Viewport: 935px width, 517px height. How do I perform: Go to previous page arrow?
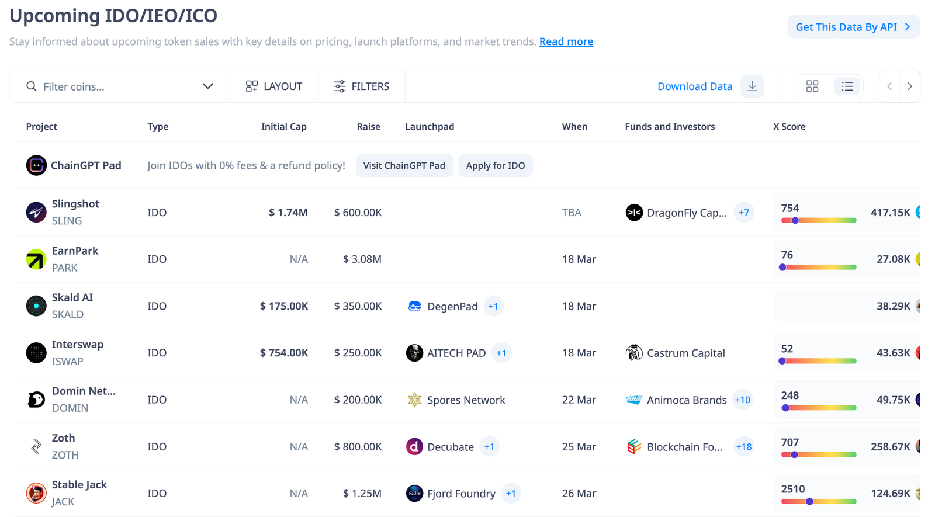pyautogui.click(x=889, y=86)
